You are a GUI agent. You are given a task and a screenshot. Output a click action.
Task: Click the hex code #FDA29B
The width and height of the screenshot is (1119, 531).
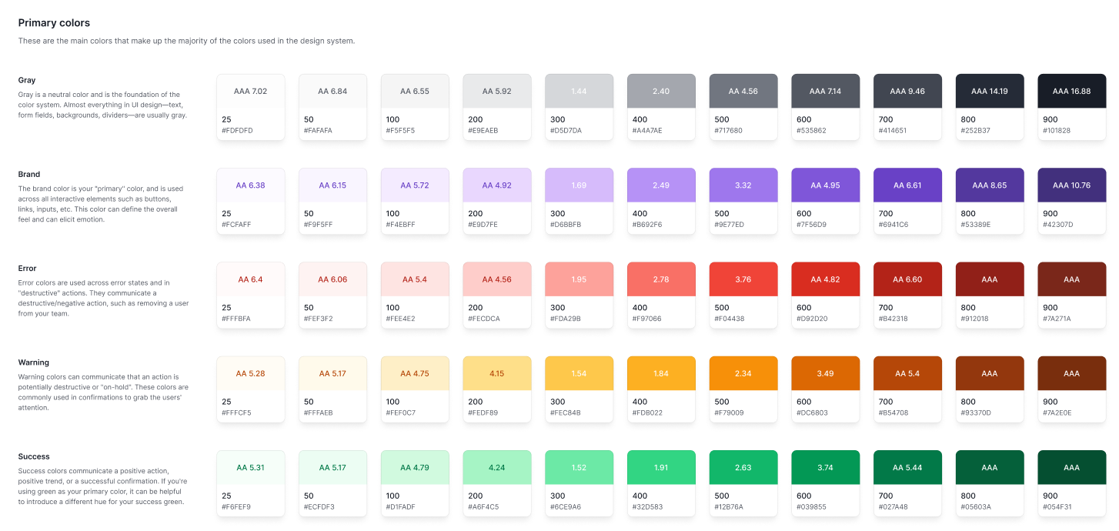tap(566, 319)
